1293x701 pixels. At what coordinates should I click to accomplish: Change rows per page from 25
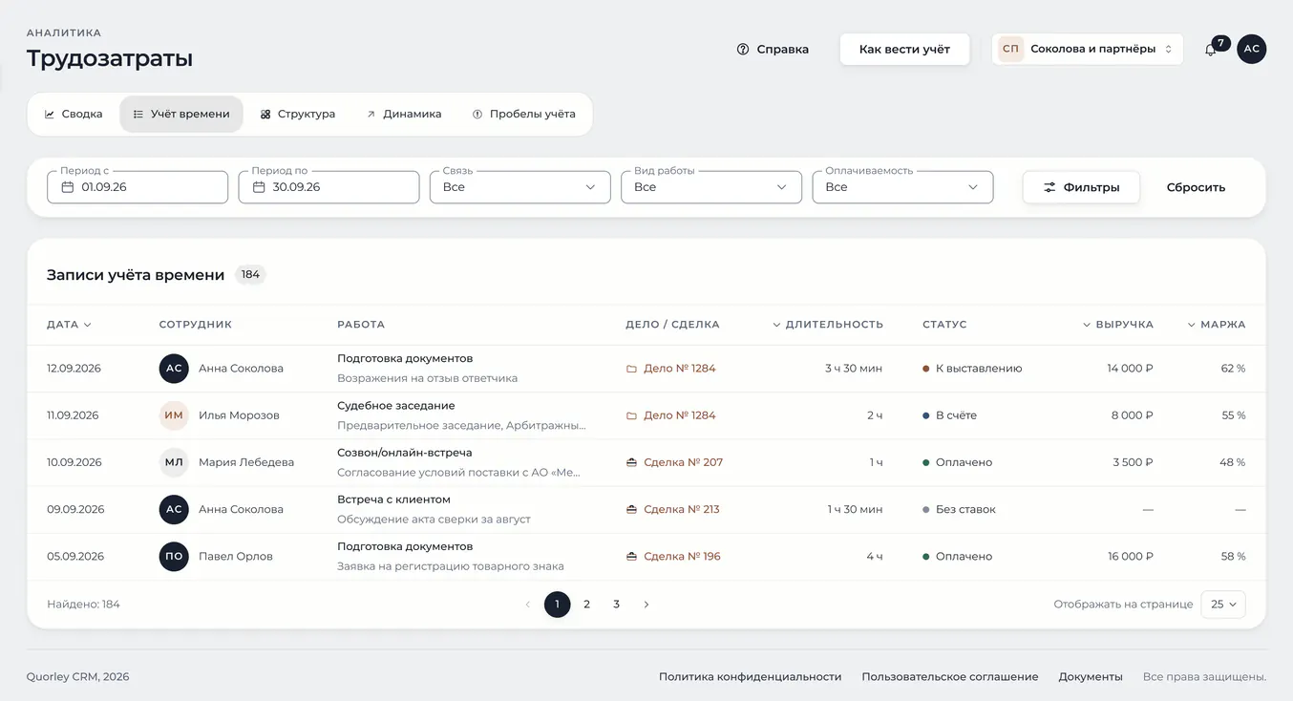coord(1223,605)
